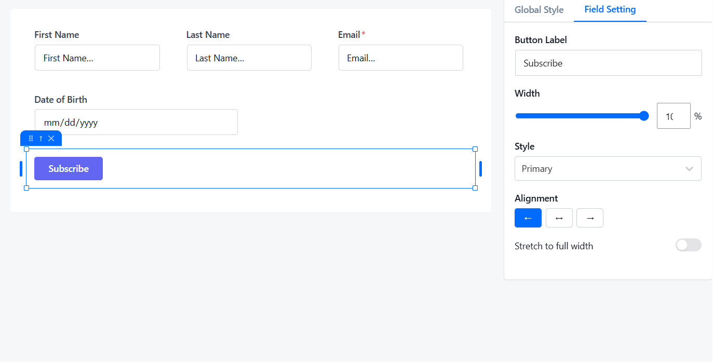713x362 pixels.
Task: Click the Button Label text field
Action: pyautogui.click(x=609, y=63)
